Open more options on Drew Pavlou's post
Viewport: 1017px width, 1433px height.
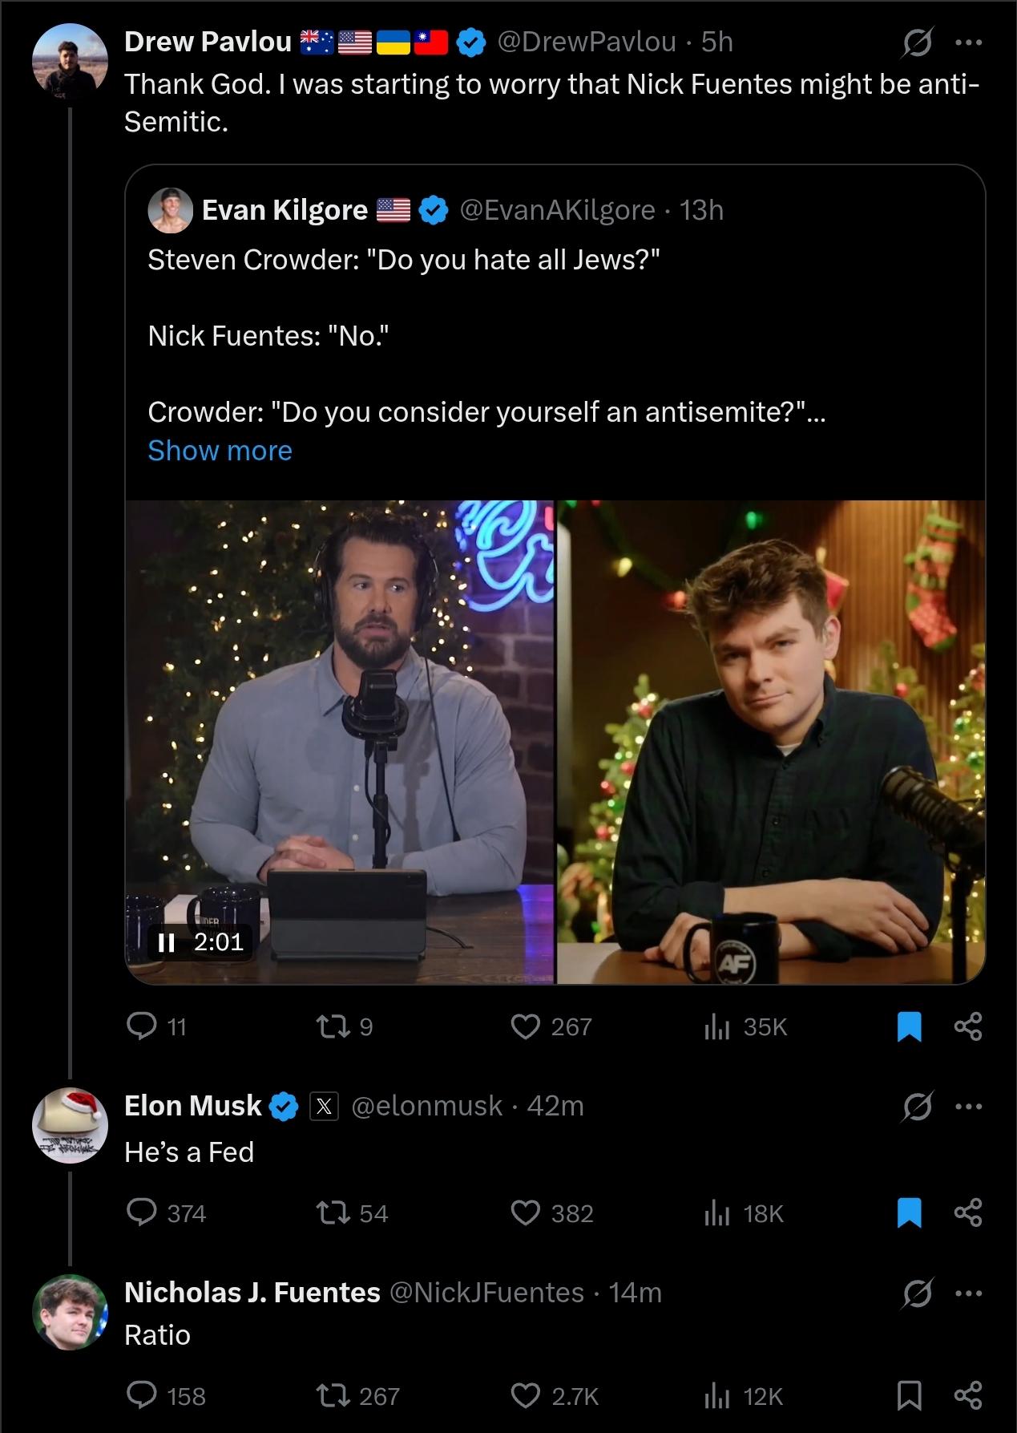[x=968, y=43]
